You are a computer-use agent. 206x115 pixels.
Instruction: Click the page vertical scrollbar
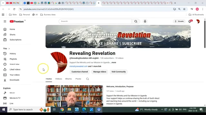click(x=205, y=34)
